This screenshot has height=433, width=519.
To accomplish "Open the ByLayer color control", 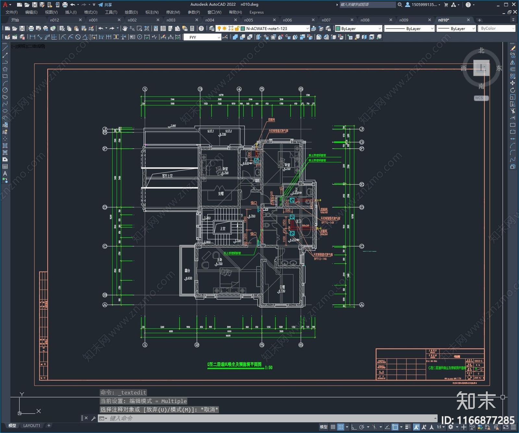I will click(358, 29).
